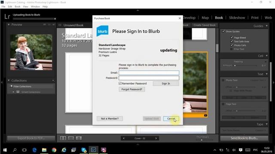Cancel the Purchase Book dialog

(171, 118)
